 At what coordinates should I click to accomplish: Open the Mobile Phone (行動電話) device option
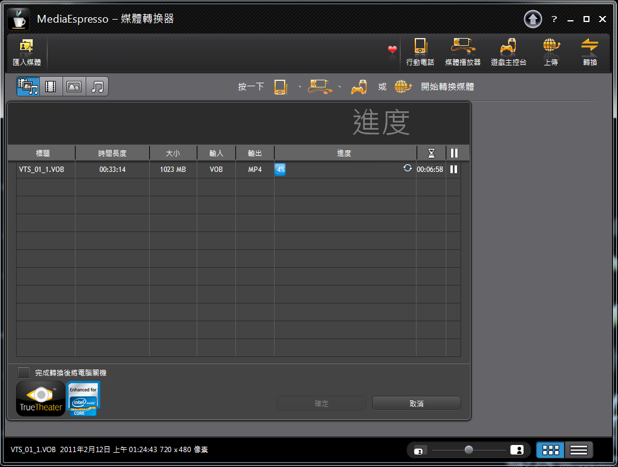pyautogui.click(x=420, y=52)
